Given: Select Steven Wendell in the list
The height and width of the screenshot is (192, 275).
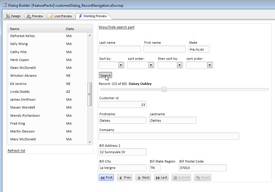Looking at the screenshot, I should click(48, 107).
